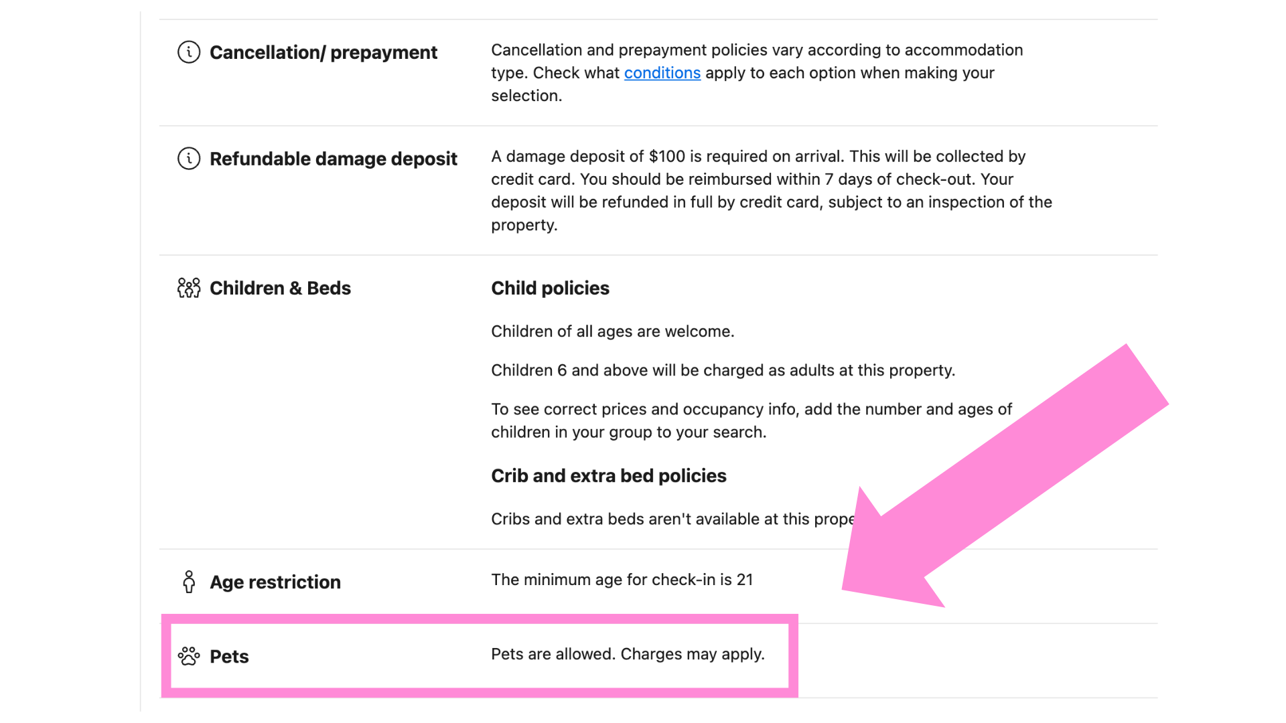
Task: Click 'Pets are allowed. Charges may apply.' text
Action: 628,654
